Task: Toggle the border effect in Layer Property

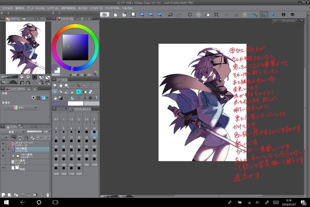Action: point(33,97)
